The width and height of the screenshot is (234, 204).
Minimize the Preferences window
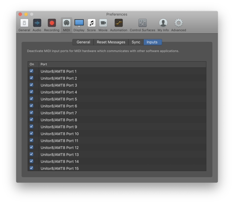pyautogui.click(x=26, y=14)
